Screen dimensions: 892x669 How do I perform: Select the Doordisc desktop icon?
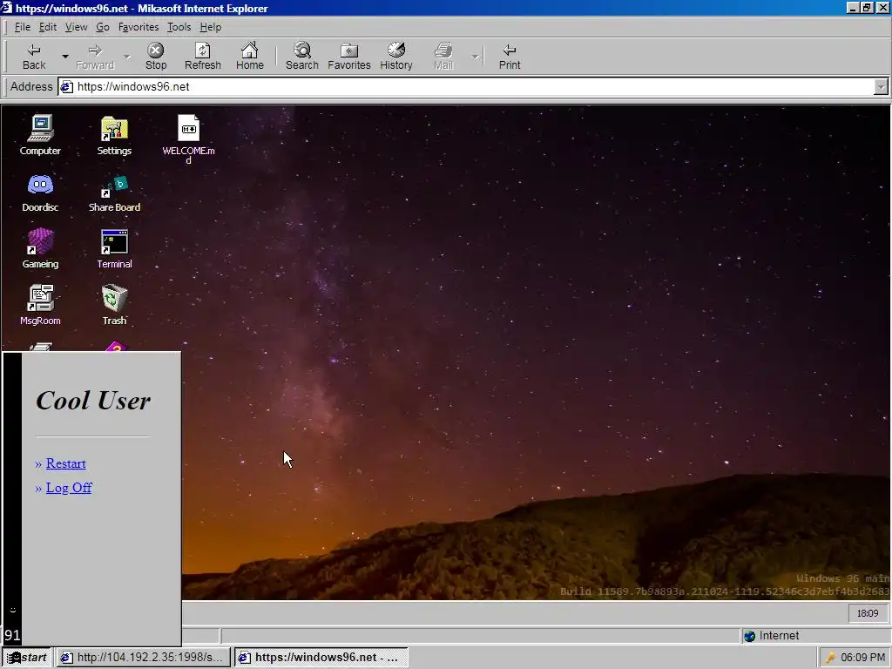point(40,193)
